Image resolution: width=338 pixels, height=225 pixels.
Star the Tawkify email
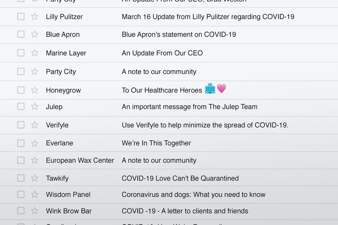35,178
